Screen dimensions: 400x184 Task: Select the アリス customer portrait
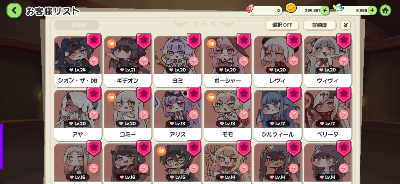(x=178, y=109)
